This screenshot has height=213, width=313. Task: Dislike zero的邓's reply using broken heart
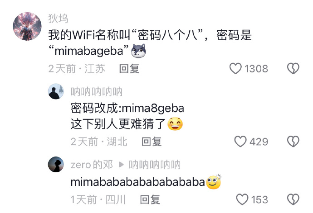tap(293, 199)
